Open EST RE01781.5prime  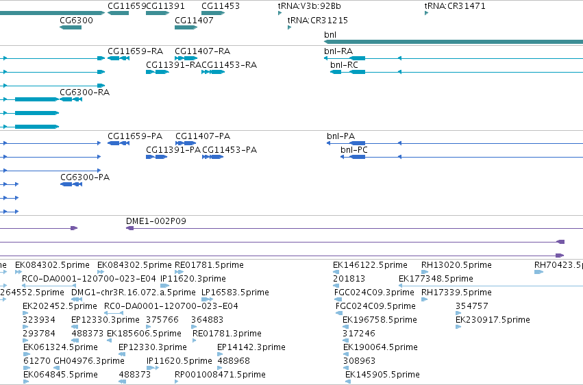tap(210, 265)
